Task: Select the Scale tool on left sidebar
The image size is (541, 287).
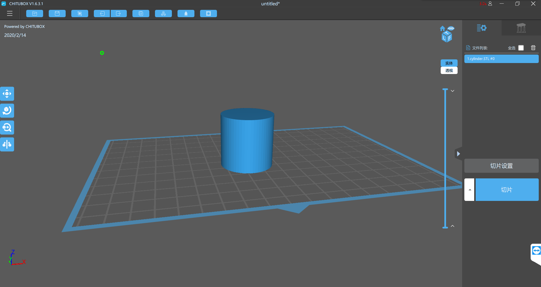Action: click(x=7, y=127)
